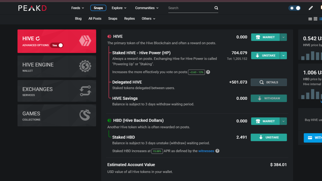
Task: Click Withdraw for HIVE Savings
Action: tap(269, 98)
